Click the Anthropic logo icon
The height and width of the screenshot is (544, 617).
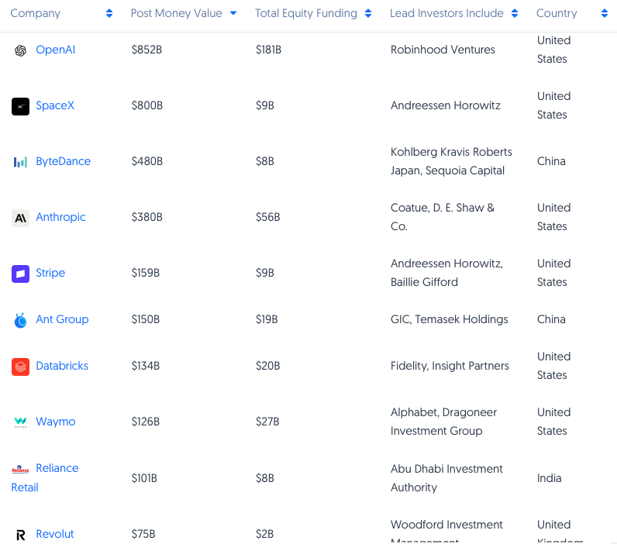(x=20, y=218)
